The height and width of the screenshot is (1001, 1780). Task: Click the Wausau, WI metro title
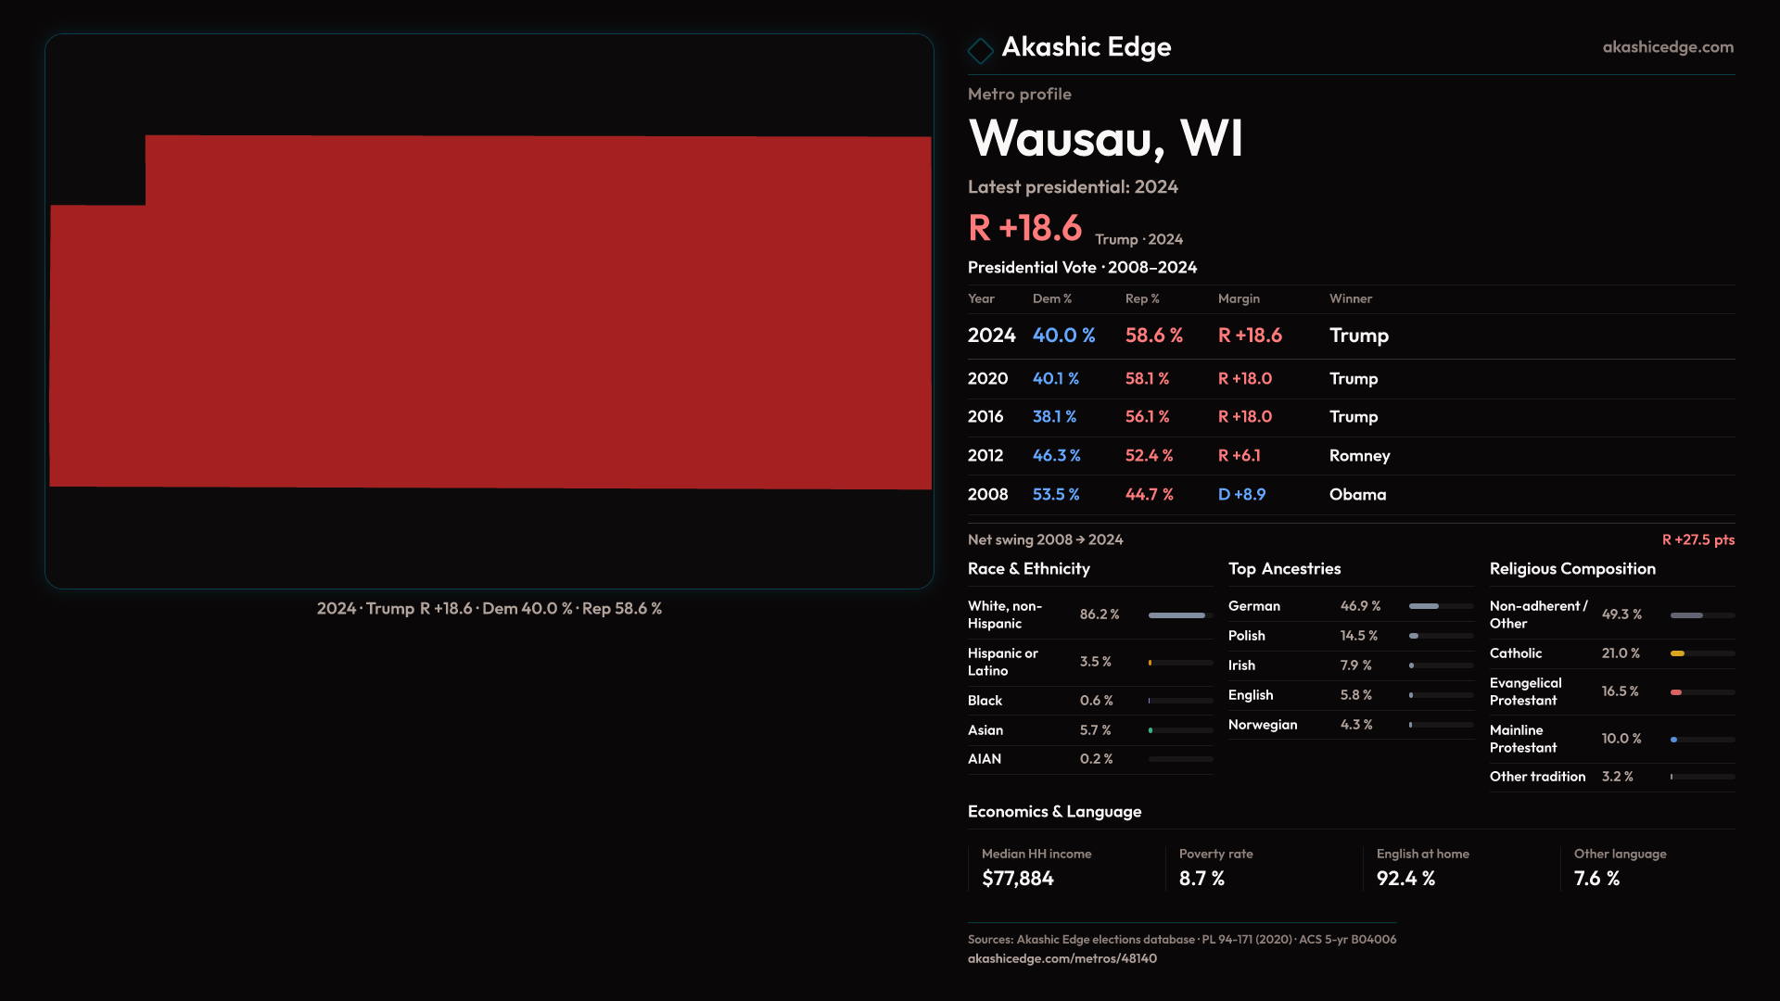pyautogui.click(x=1105, y=139)
